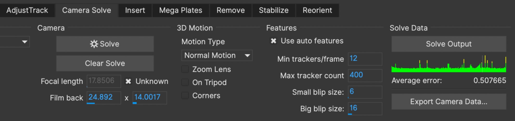Click the Film back width field 24.892
Viewport: 515px width, 121px height.
(x=104, y=97)
